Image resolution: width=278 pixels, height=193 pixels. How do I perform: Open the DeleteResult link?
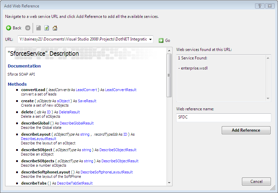coord(69,112)
